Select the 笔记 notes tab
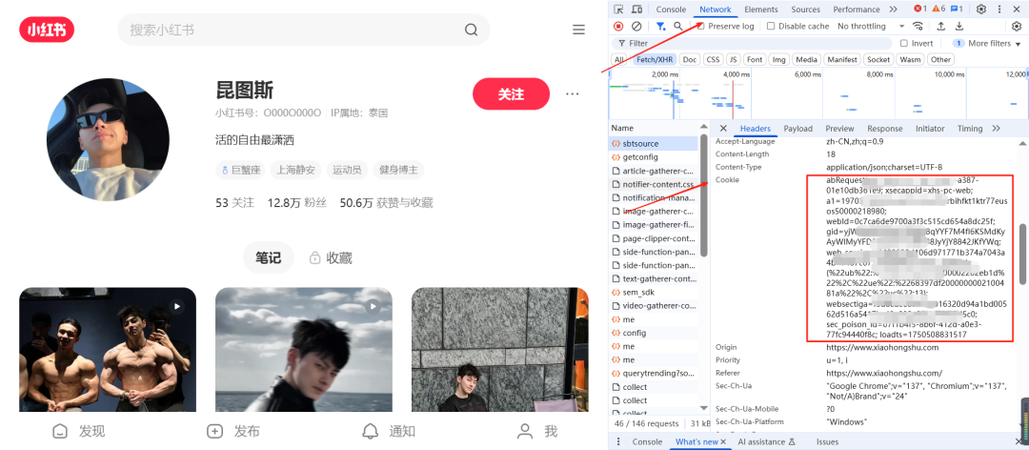The width and height of the screenshot is (1029, 450). (x=268, y=257)
